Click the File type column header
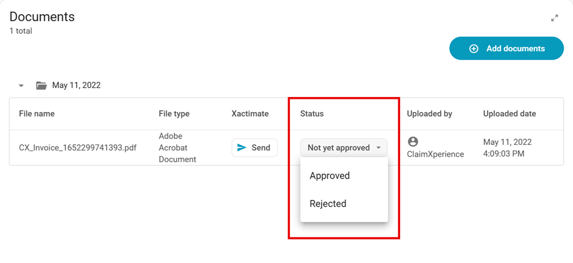This screenshot has width=573, height=263. [x=174, y=114]
